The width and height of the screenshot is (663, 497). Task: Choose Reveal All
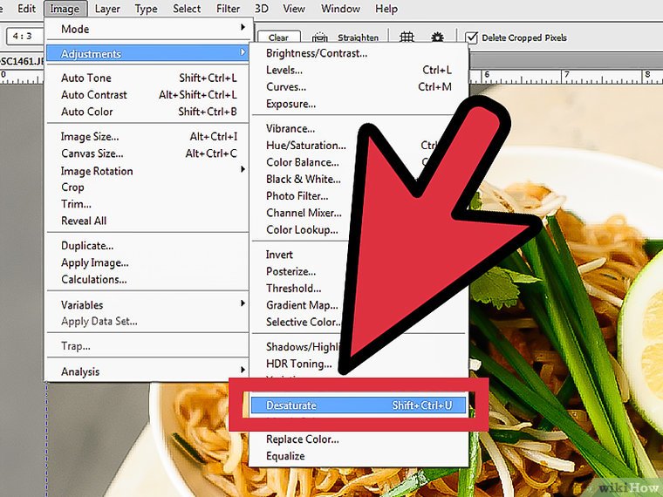click(147, 221)
